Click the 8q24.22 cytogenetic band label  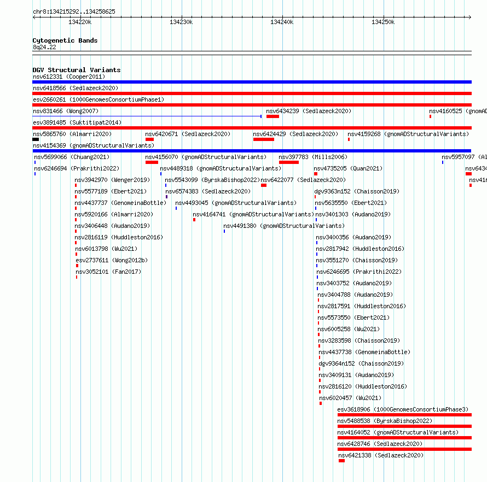tap(44, 47)
